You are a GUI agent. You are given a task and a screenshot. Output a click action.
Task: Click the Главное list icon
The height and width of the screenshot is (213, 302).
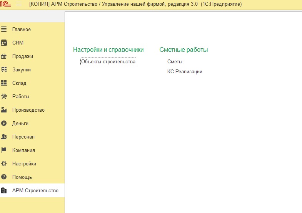(x=4, y=29)
